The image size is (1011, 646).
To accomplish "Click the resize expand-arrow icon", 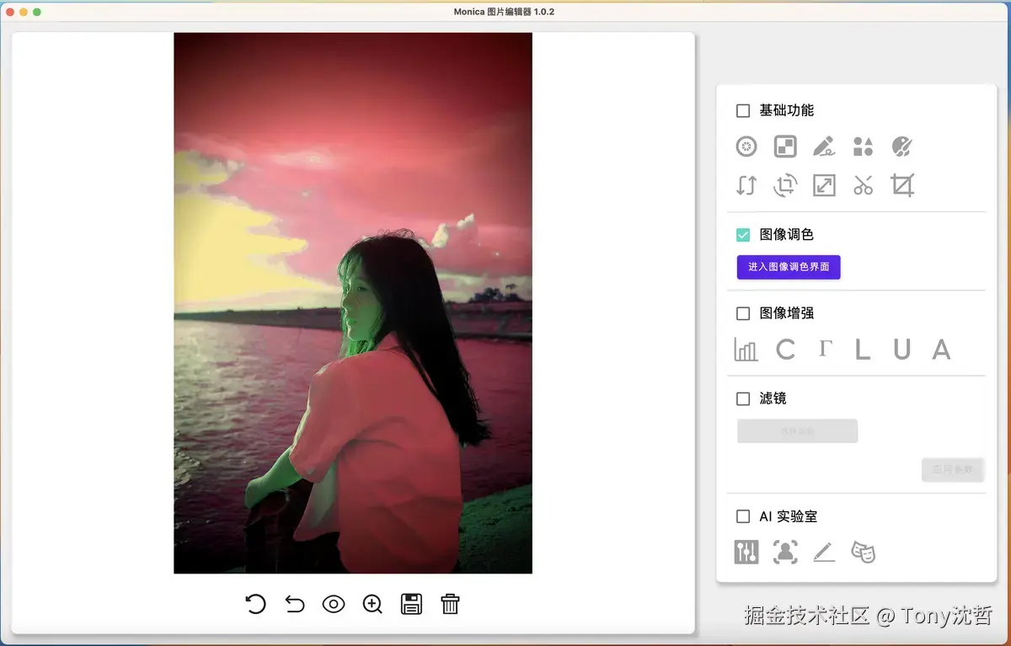I will (x=824, y=185).
